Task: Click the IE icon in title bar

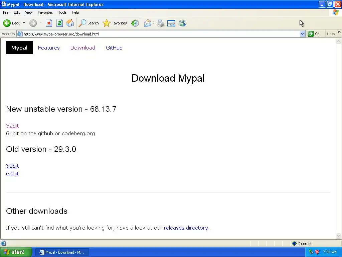Action: 3,4
